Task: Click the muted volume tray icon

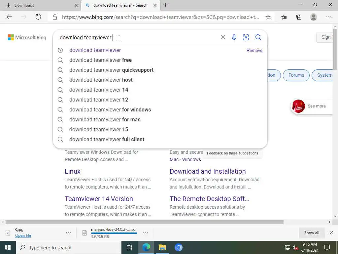Action: 295,247
